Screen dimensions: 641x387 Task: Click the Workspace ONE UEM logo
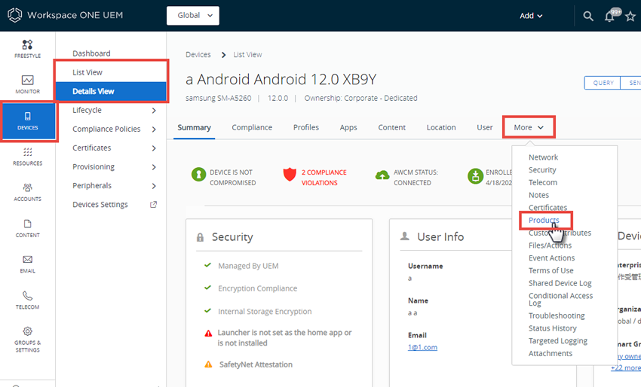[15, 15]
